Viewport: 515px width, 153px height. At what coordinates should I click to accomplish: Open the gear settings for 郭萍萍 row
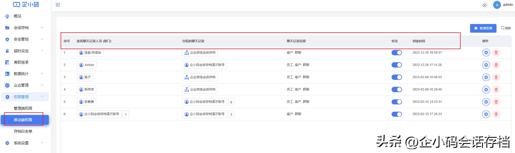tap(486, 90)
